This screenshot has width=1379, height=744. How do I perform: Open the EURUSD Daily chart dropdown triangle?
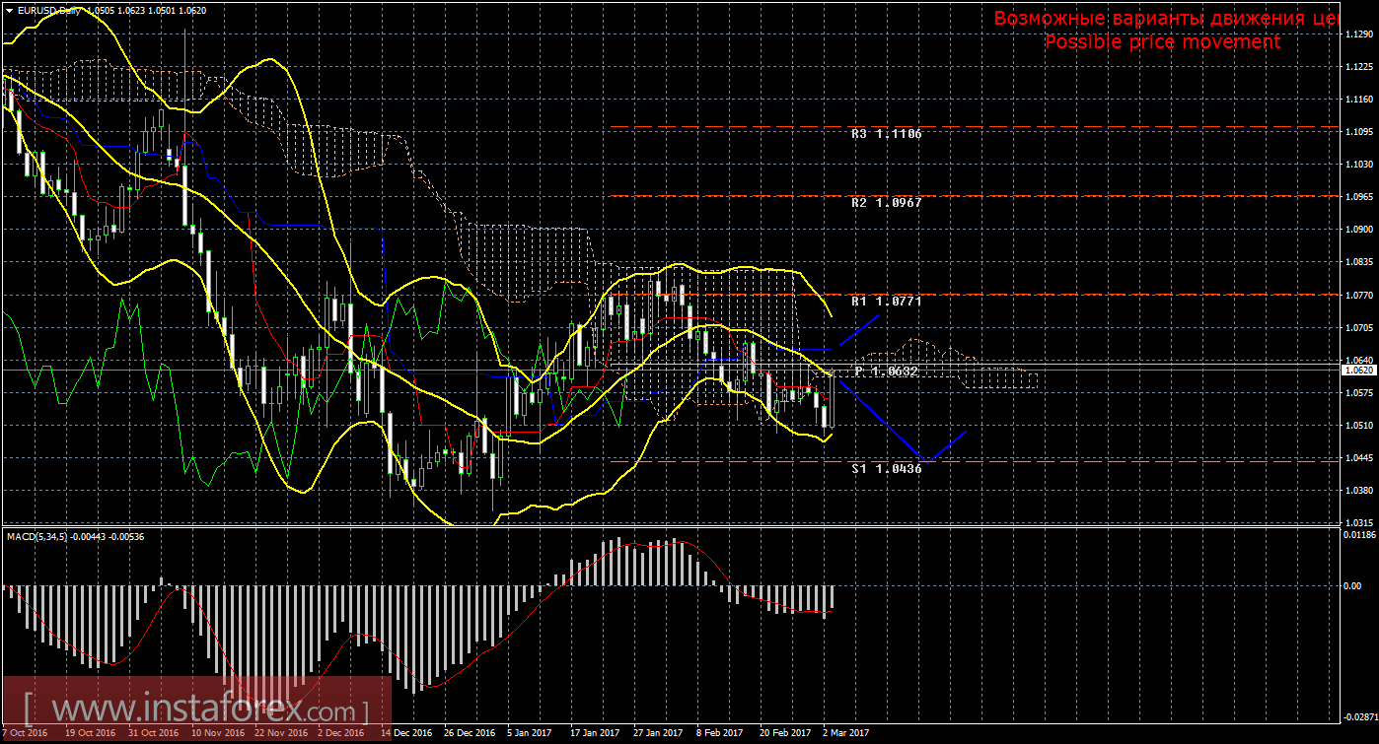pyautogui.click(x=9, y=9)
